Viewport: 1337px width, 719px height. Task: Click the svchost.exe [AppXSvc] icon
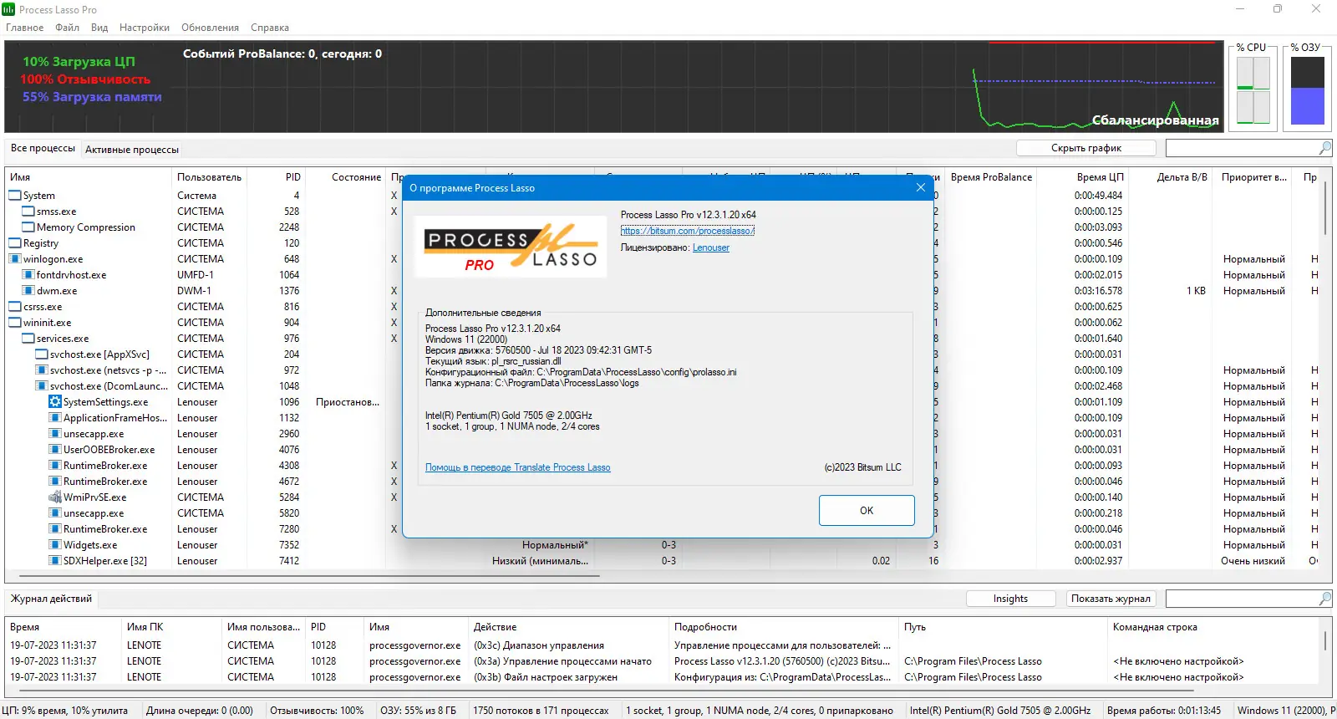click(x=42, y=354)
